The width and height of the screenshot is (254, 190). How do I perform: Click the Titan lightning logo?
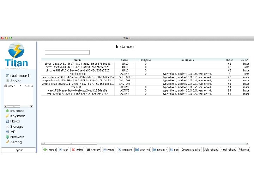[x=16, y=50]
